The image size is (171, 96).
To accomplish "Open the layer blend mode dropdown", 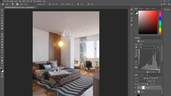I will (141, 81).
